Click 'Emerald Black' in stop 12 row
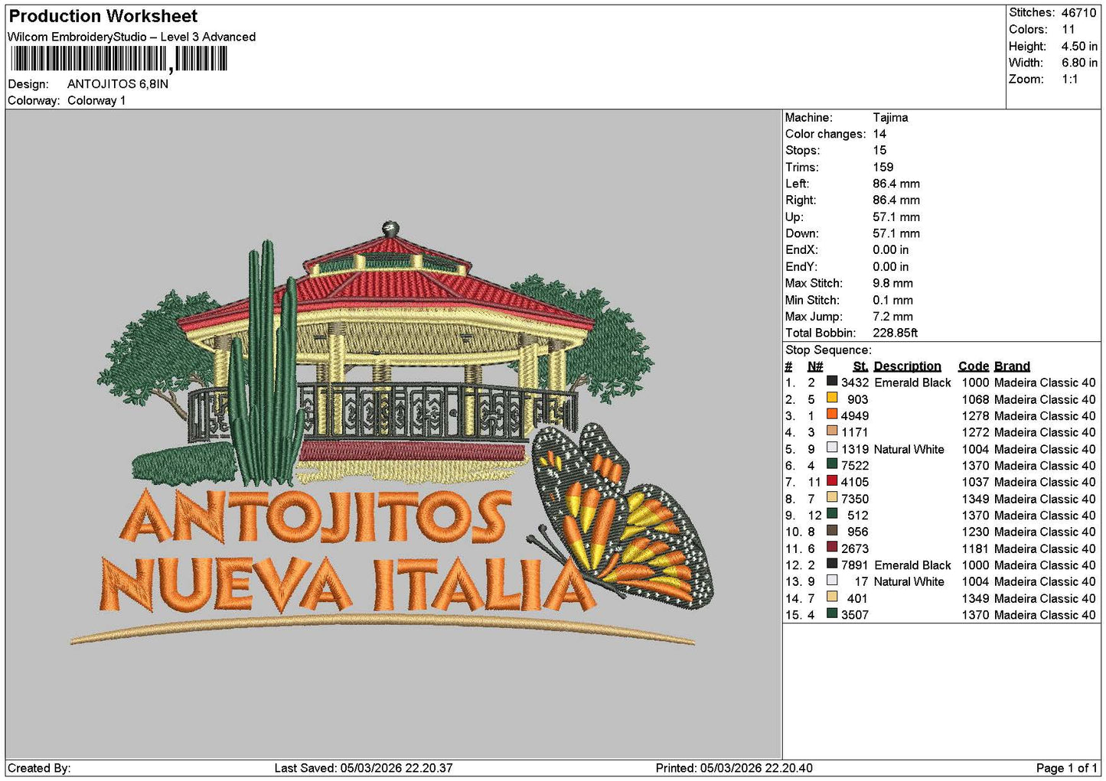1106x781 pixels. click(912, 565)
